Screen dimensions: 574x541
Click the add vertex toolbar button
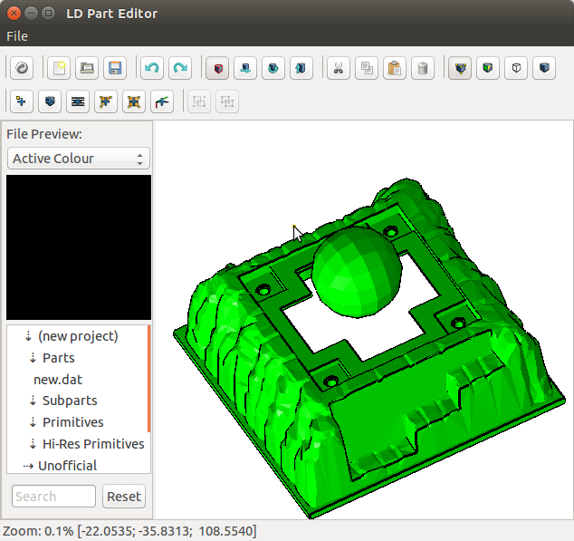coord(21,101)
